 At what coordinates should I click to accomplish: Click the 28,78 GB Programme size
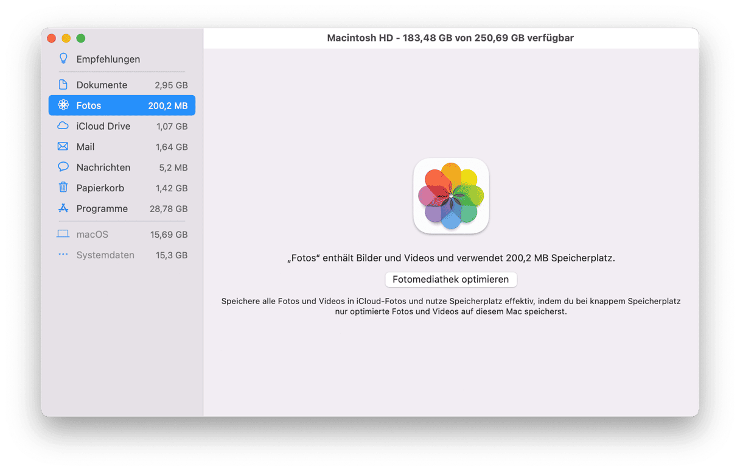pos(169,208)
